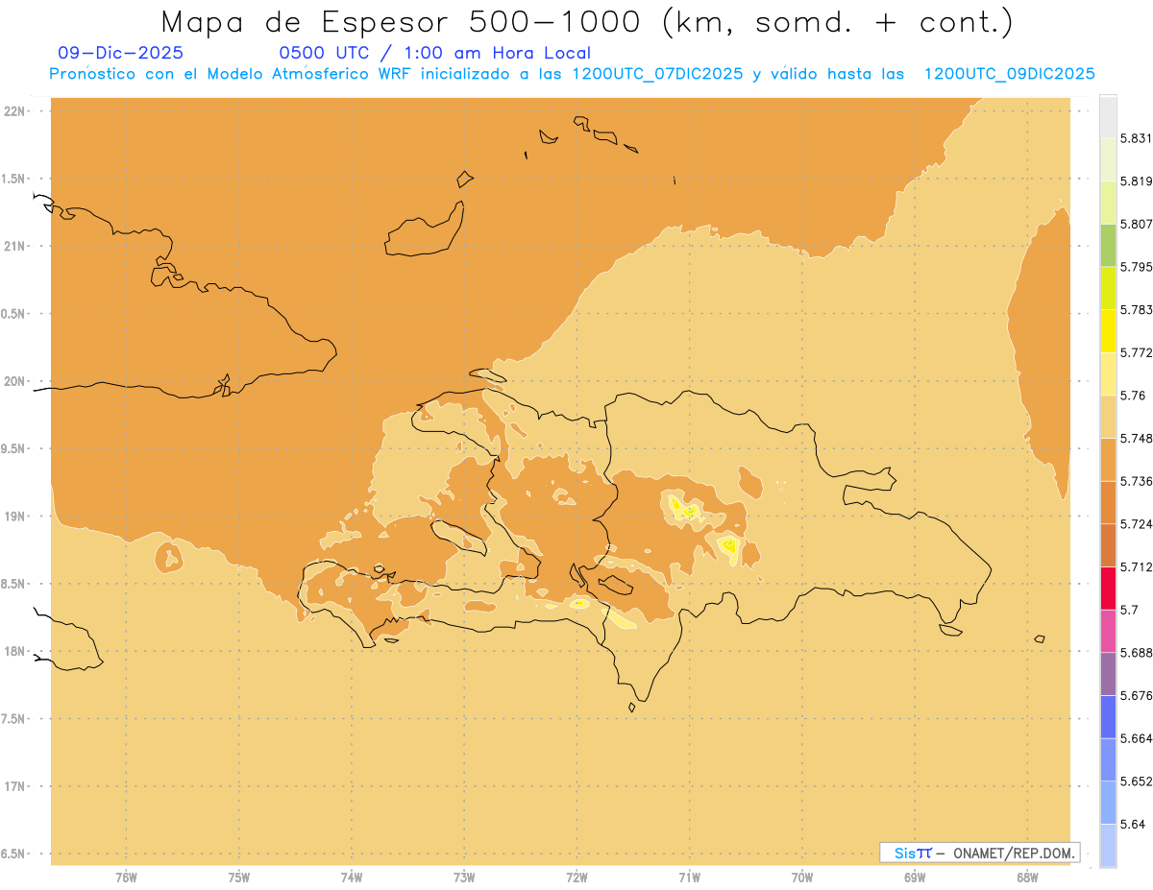Click the '17N' latitude label

coord(14,786)
